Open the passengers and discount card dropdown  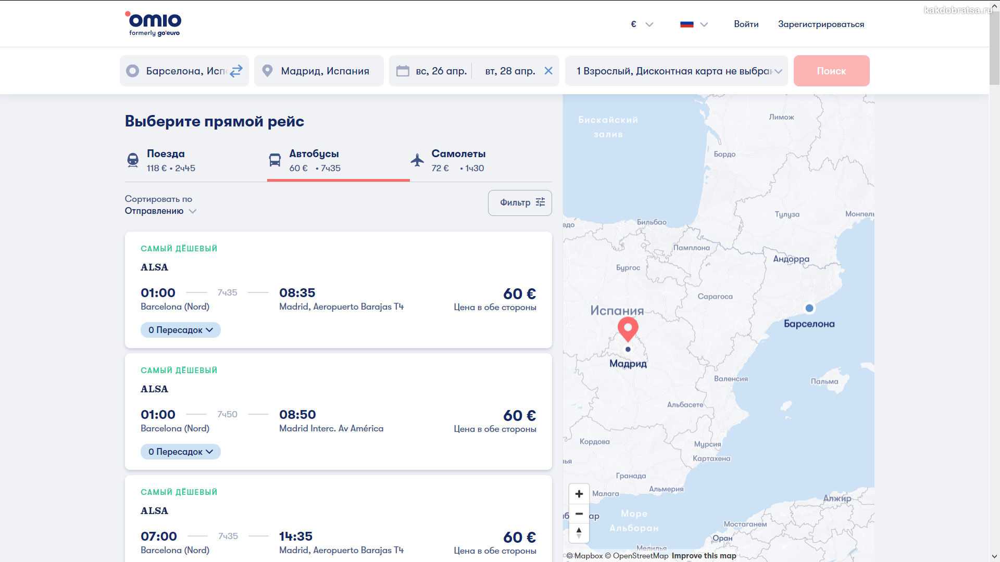tap(677, 71)
